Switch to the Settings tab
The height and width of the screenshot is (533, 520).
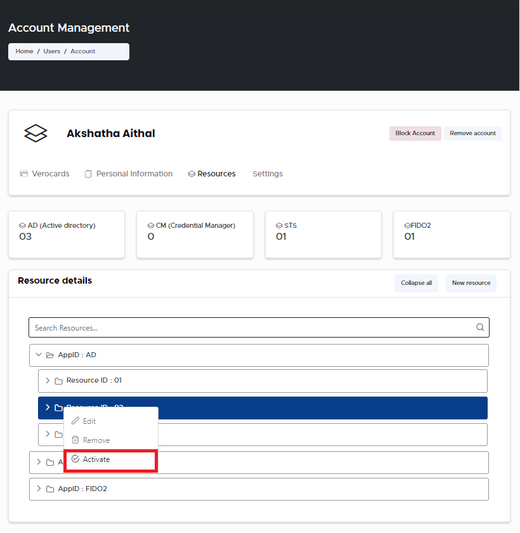tap(268, 174)
